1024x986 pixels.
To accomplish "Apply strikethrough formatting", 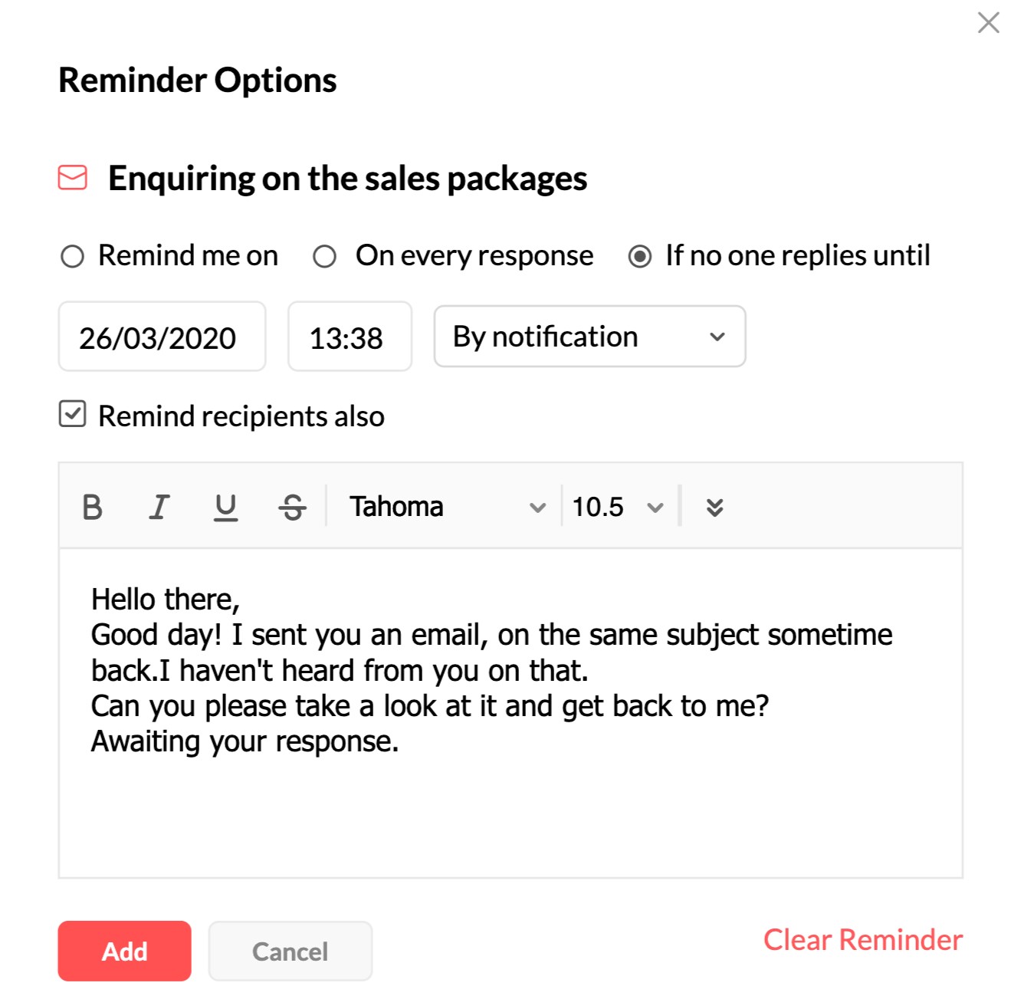I will click(292, 506).
